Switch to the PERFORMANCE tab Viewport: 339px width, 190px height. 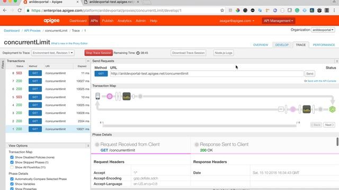324,45
